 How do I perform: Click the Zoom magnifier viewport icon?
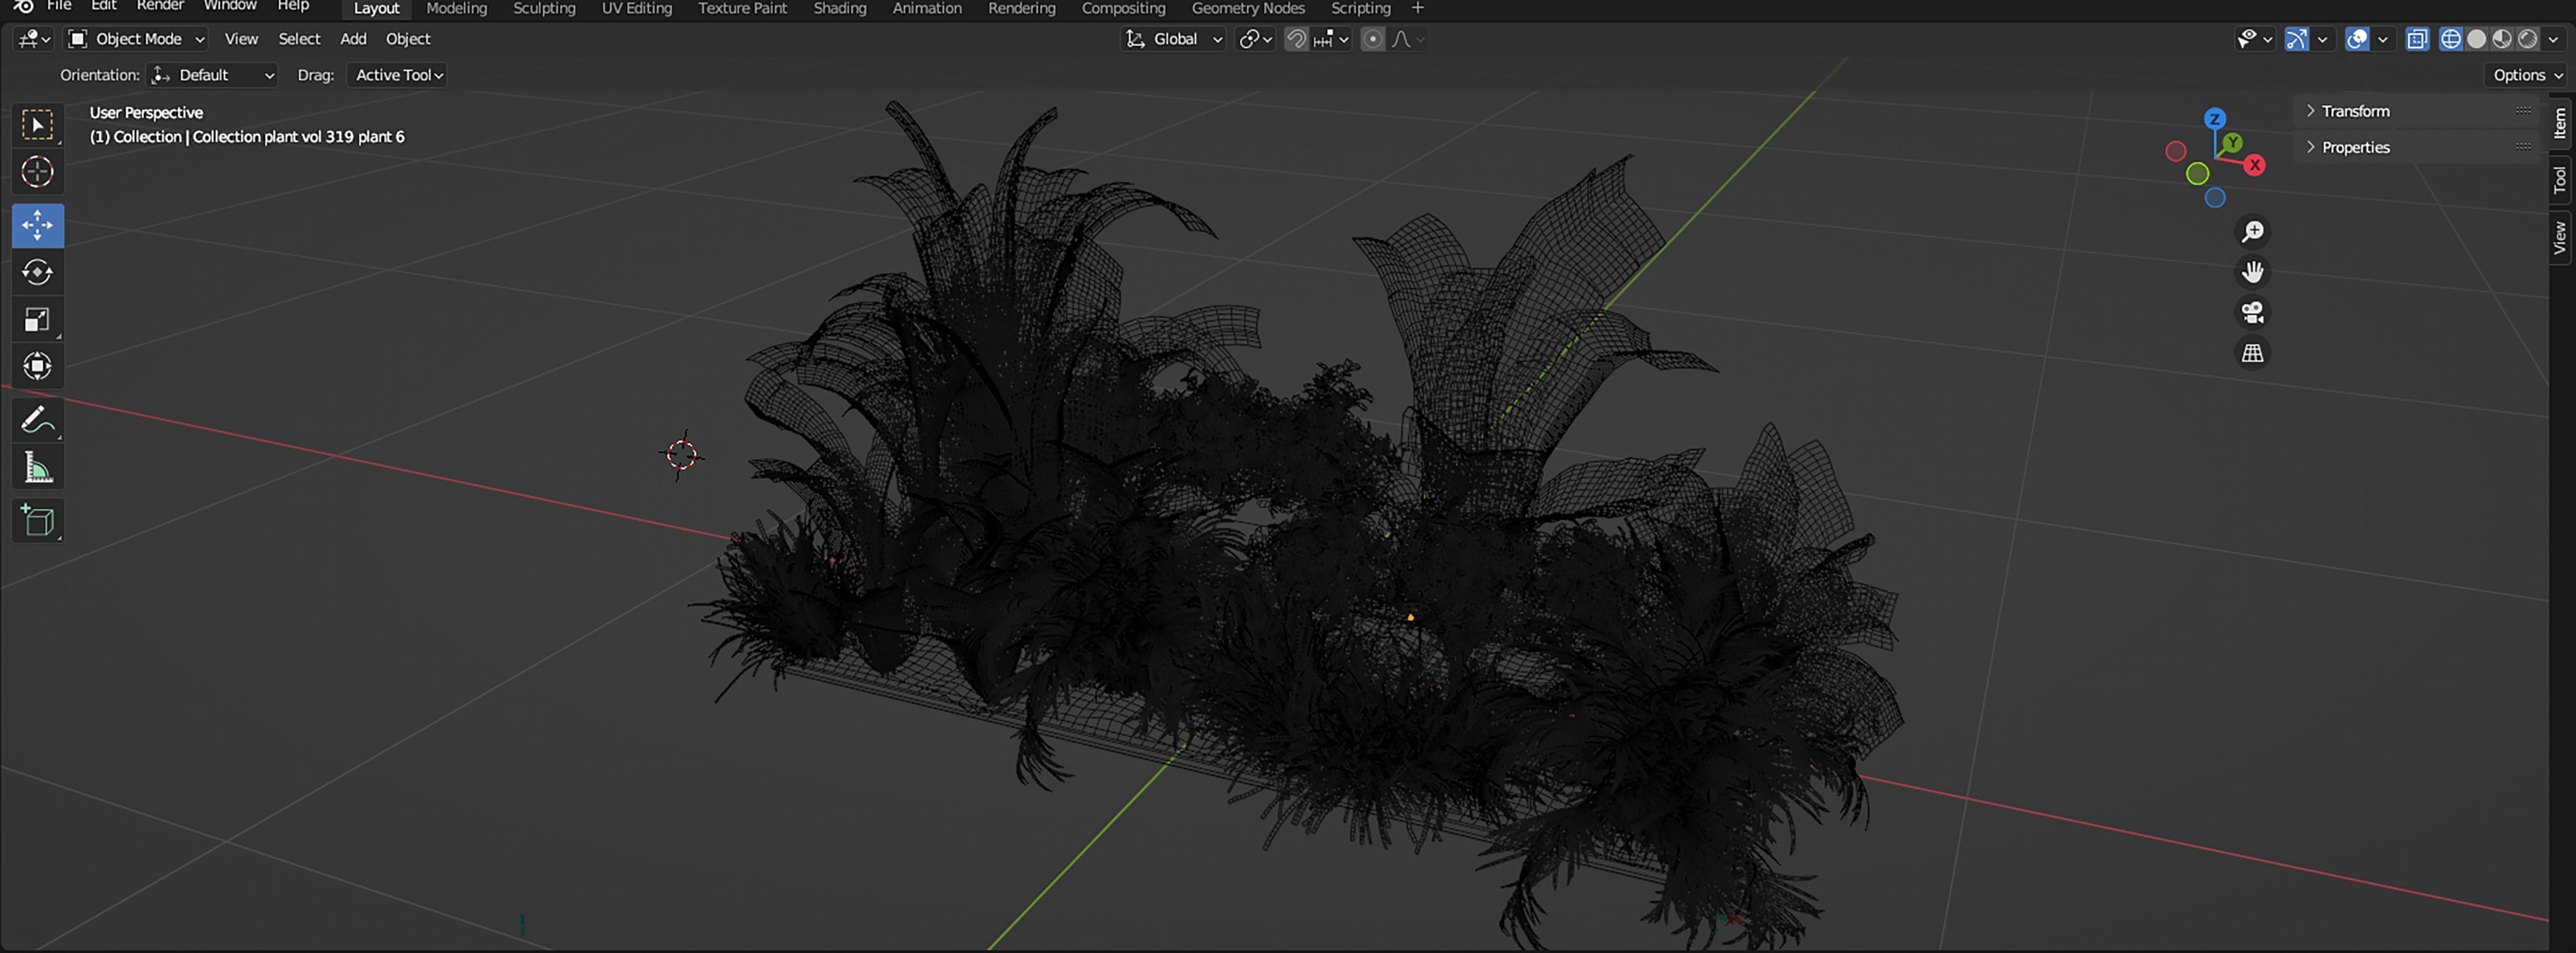click(2252, 232)
